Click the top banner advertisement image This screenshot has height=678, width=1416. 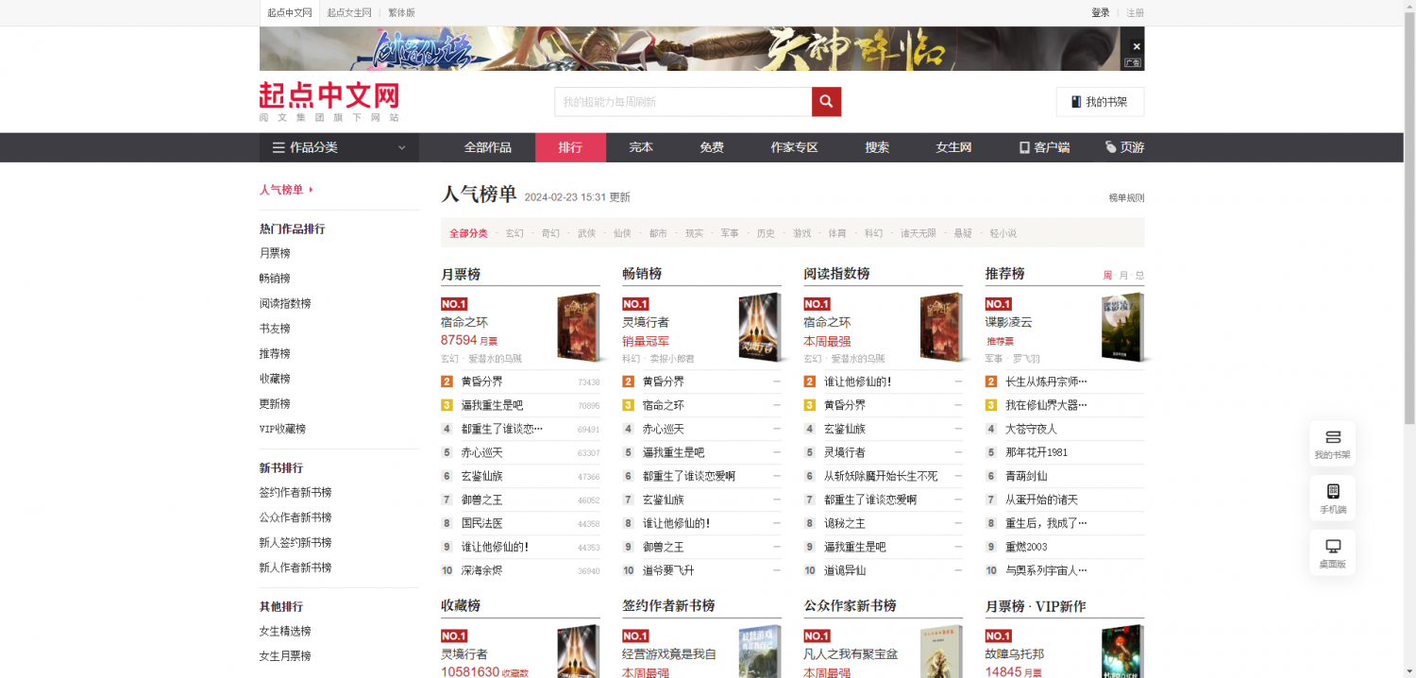pyautogui.click(x=701, y=48)
